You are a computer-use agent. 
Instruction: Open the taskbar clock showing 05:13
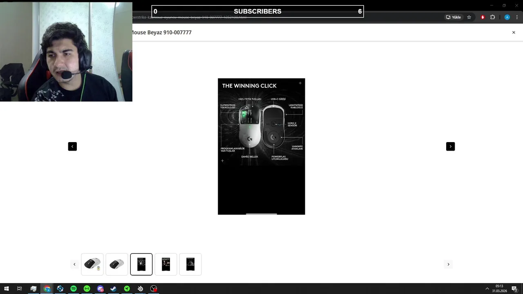(499, 289)
